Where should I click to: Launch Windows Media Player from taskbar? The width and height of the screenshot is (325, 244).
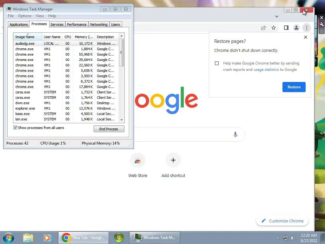click(47, 238)
